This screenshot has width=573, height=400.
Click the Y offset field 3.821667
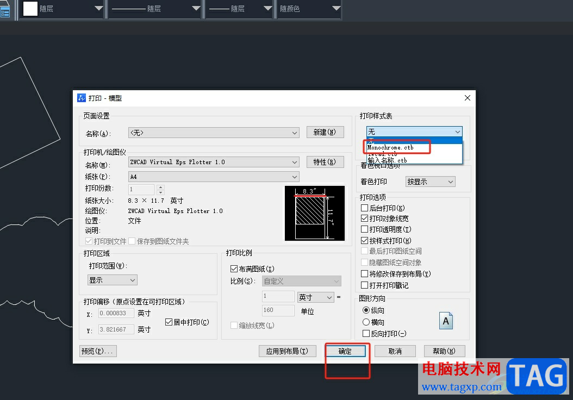coord(116,329)
